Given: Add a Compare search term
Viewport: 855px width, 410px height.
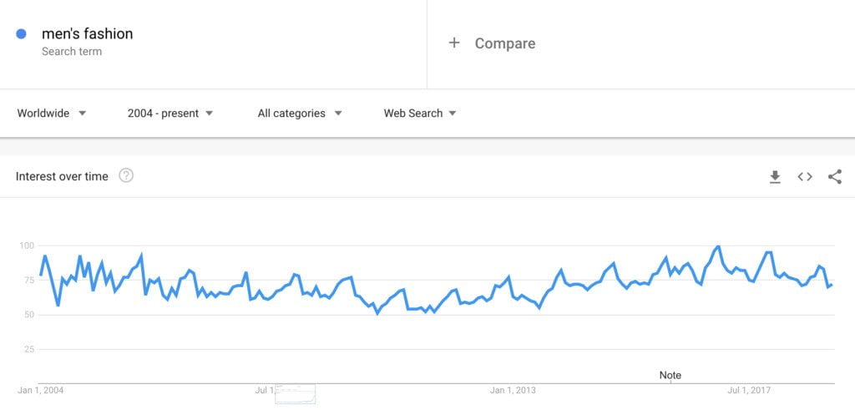Looking at the screenshot, I should tap(505, 43).
